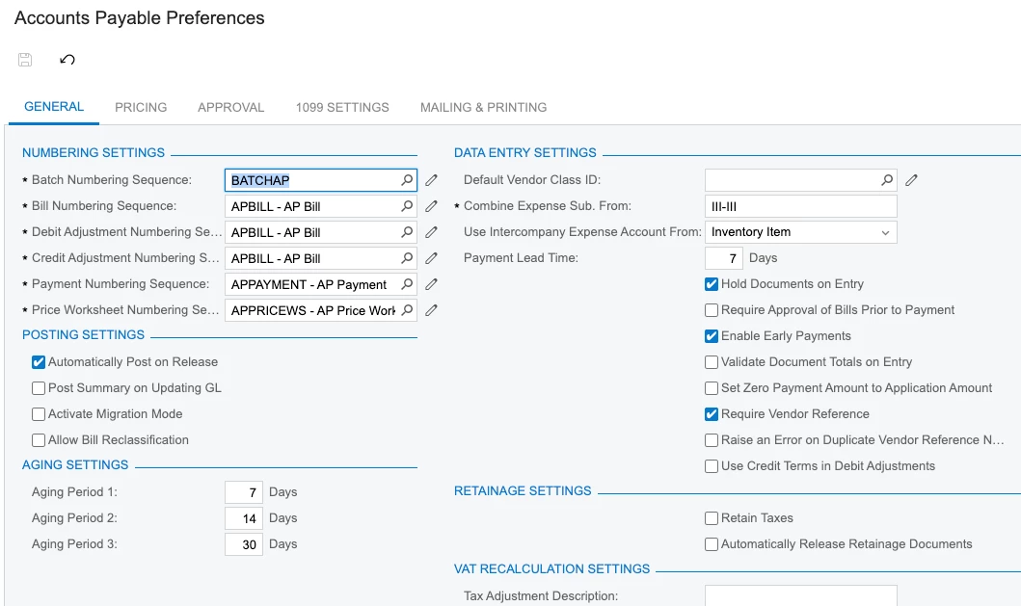Click the Payment Lead Time field
This screenshot has width=1021, height=606.
point(724,258)
